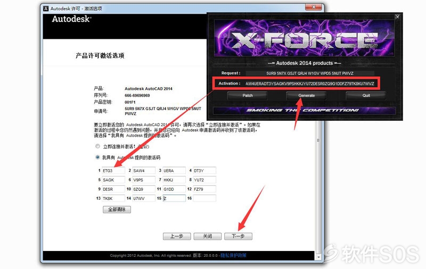
Task: Click the Autodesk window title bar app icon
Action: (x=46, y=9)
